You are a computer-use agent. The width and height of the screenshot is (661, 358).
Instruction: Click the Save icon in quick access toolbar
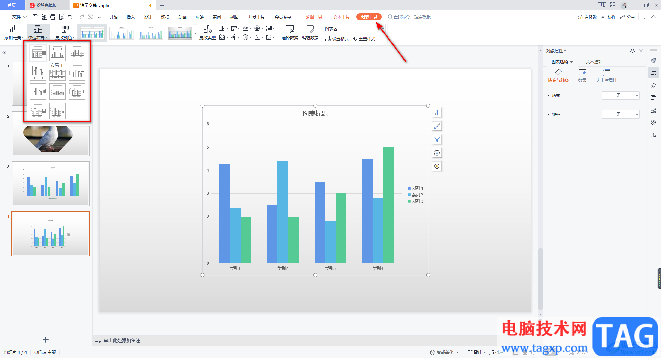pyautogui.click(x=35, y=17)
